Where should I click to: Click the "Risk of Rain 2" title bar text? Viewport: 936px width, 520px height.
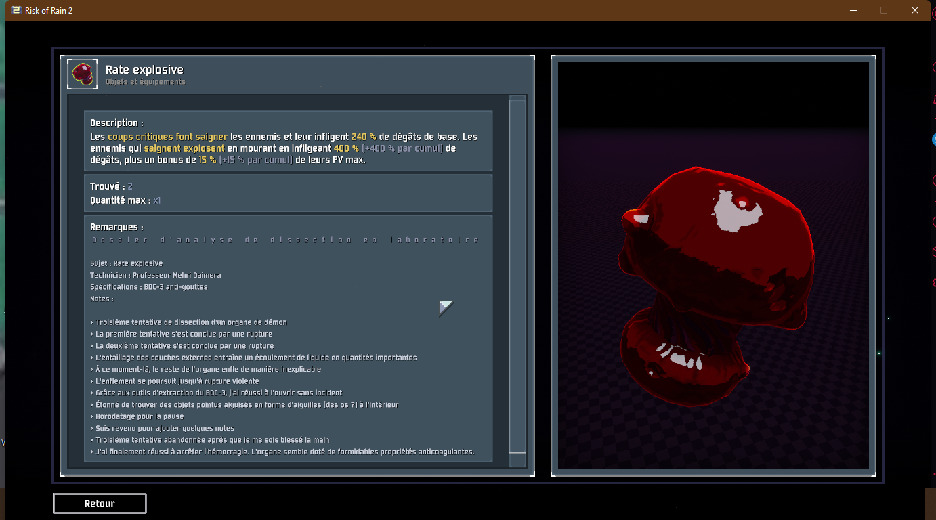click(49, 11)
